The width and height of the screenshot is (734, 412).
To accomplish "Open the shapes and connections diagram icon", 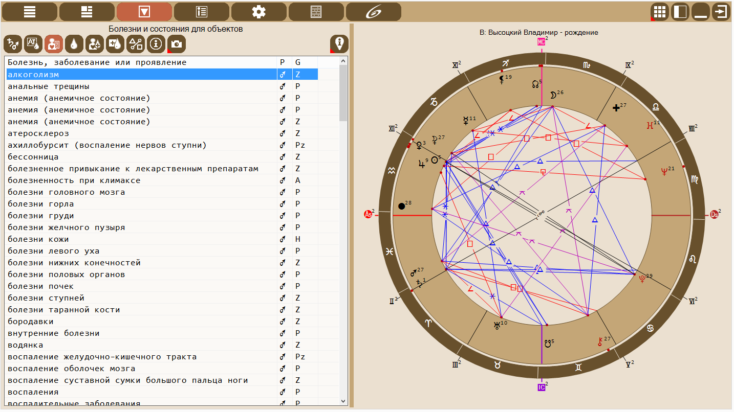I will click(136, 44).
